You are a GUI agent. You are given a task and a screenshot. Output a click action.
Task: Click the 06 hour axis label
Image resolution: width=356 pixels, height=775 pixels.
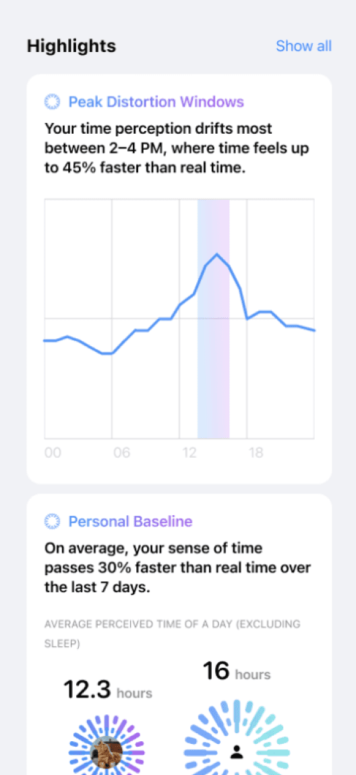click(x=121, y=453)
